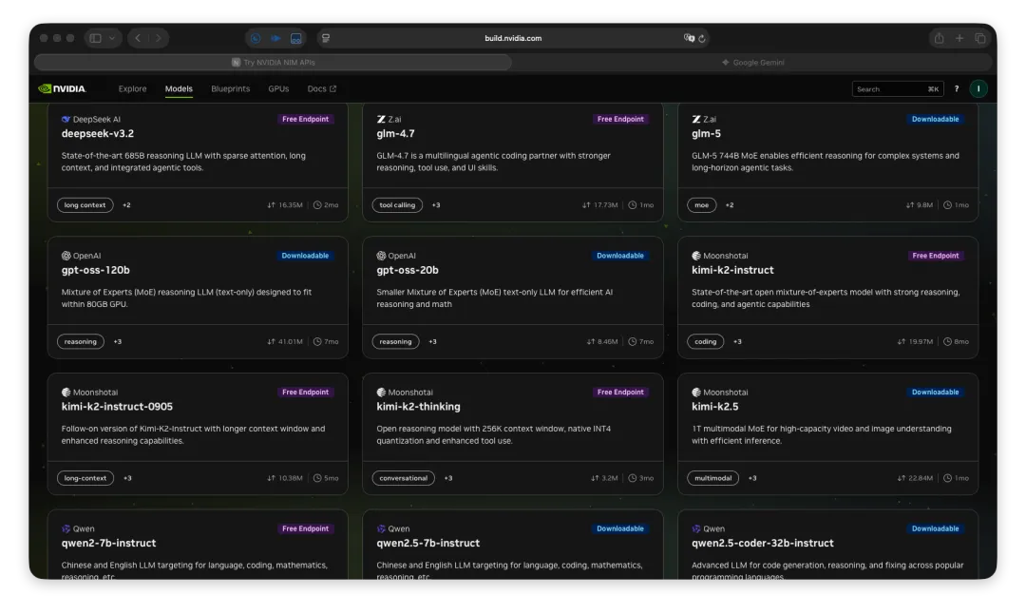Viewport: 1026px width, 614px height.
Task: Click the help question mark icon
Action: tap(957, 89)
